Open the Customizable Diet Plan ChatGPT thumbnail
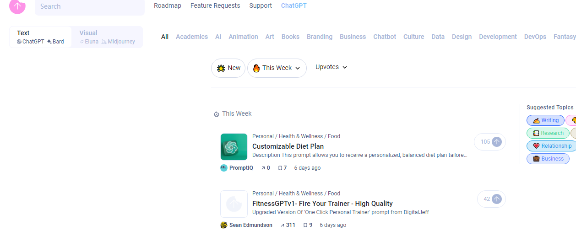Image resolution: width=576 pixels, height=237 pixels. pos(234,147)
